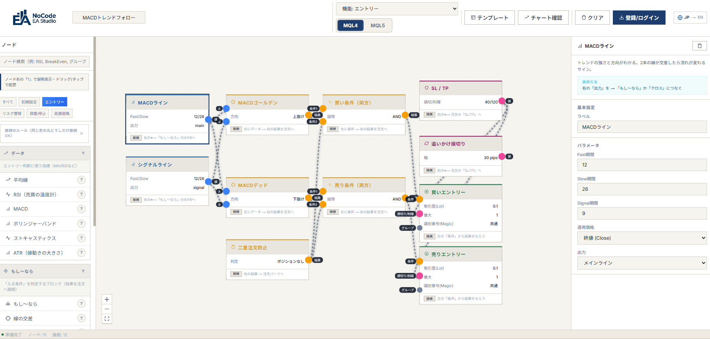The height and width of the screenshot is (339, 710).
Task: Collapse the もし〜なら section
Action: click(x=83, y=271)
